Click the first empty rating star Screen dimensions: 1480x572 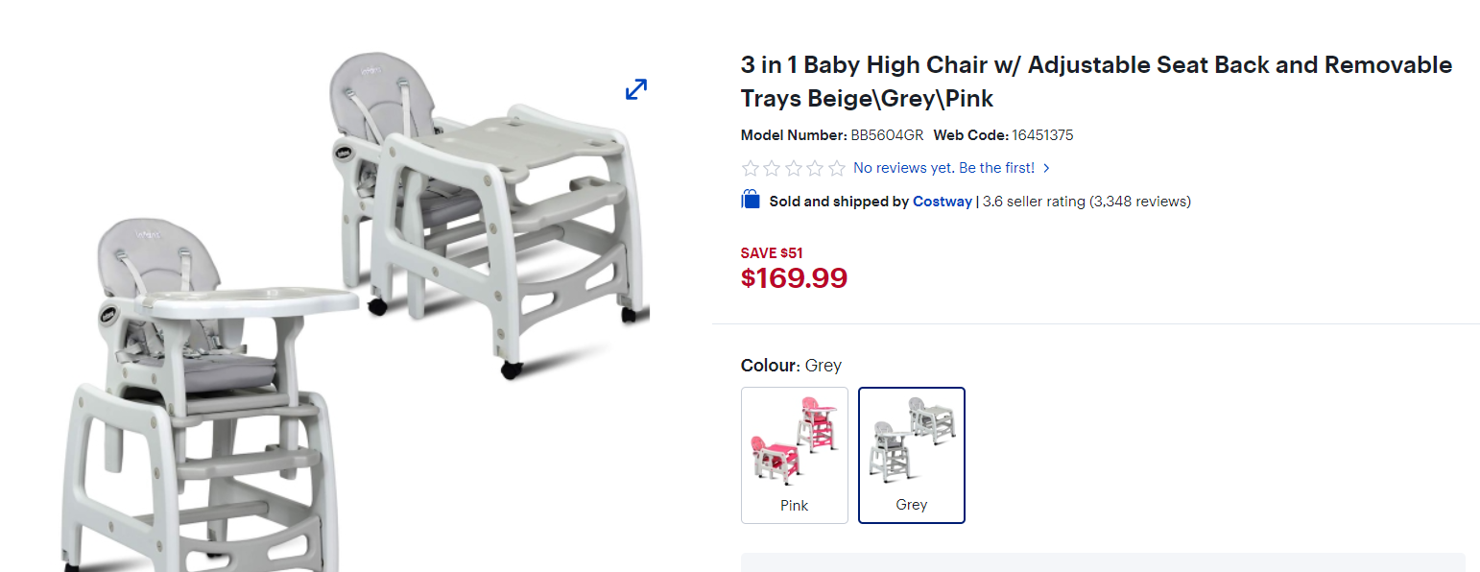(751, 168)
